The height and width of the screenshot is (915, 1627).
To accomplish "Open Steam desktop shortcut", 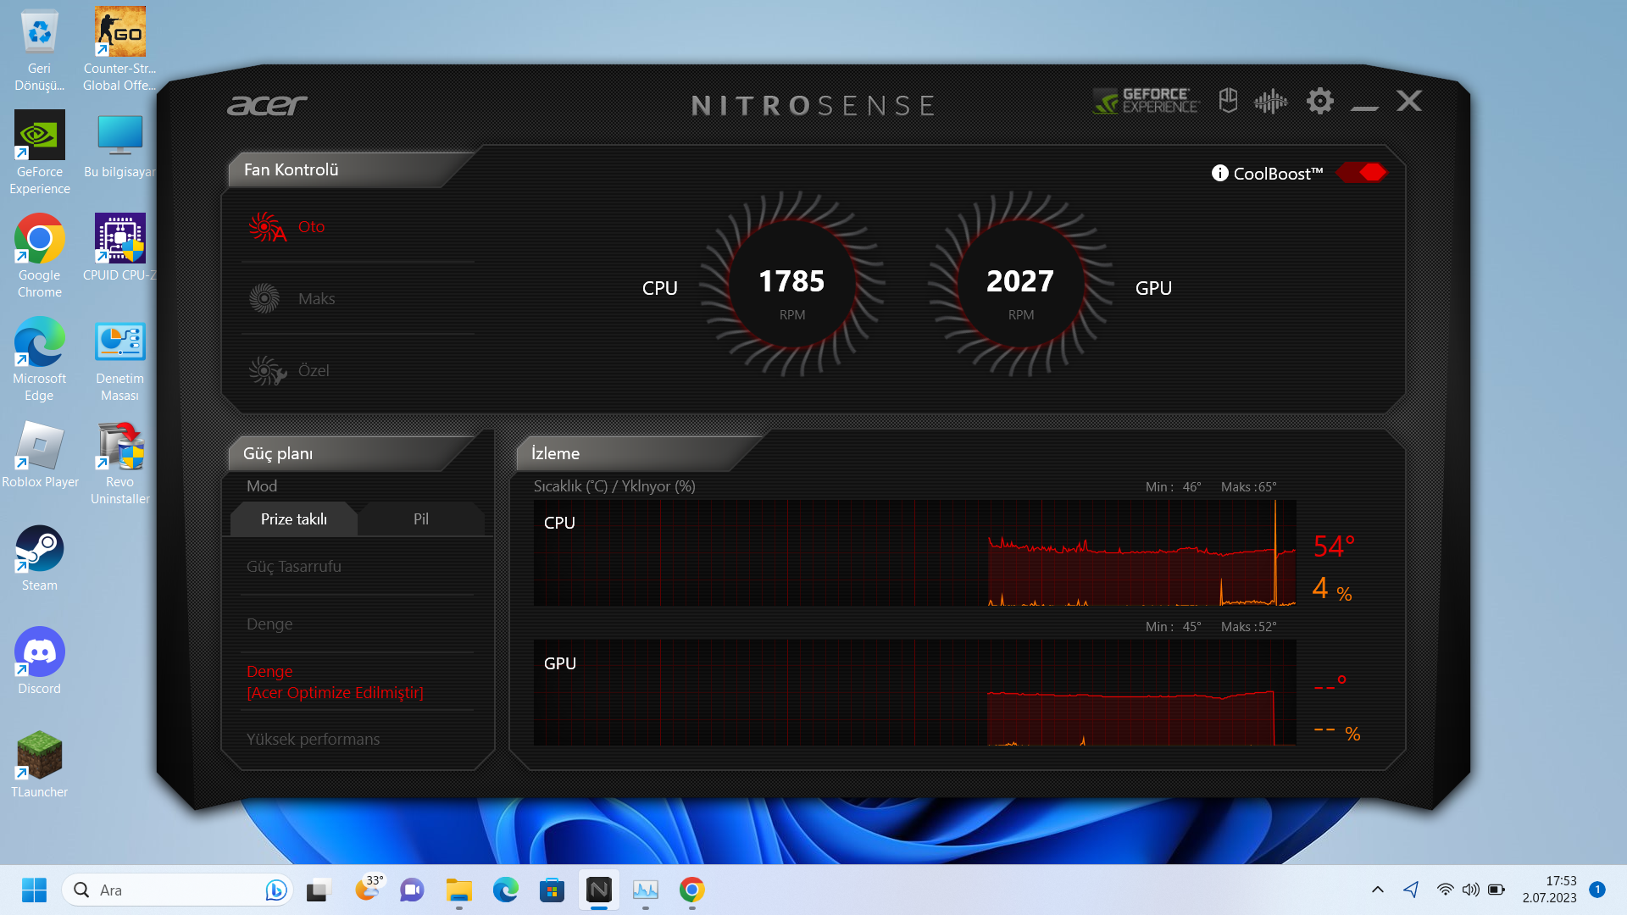I will (39, 558).
